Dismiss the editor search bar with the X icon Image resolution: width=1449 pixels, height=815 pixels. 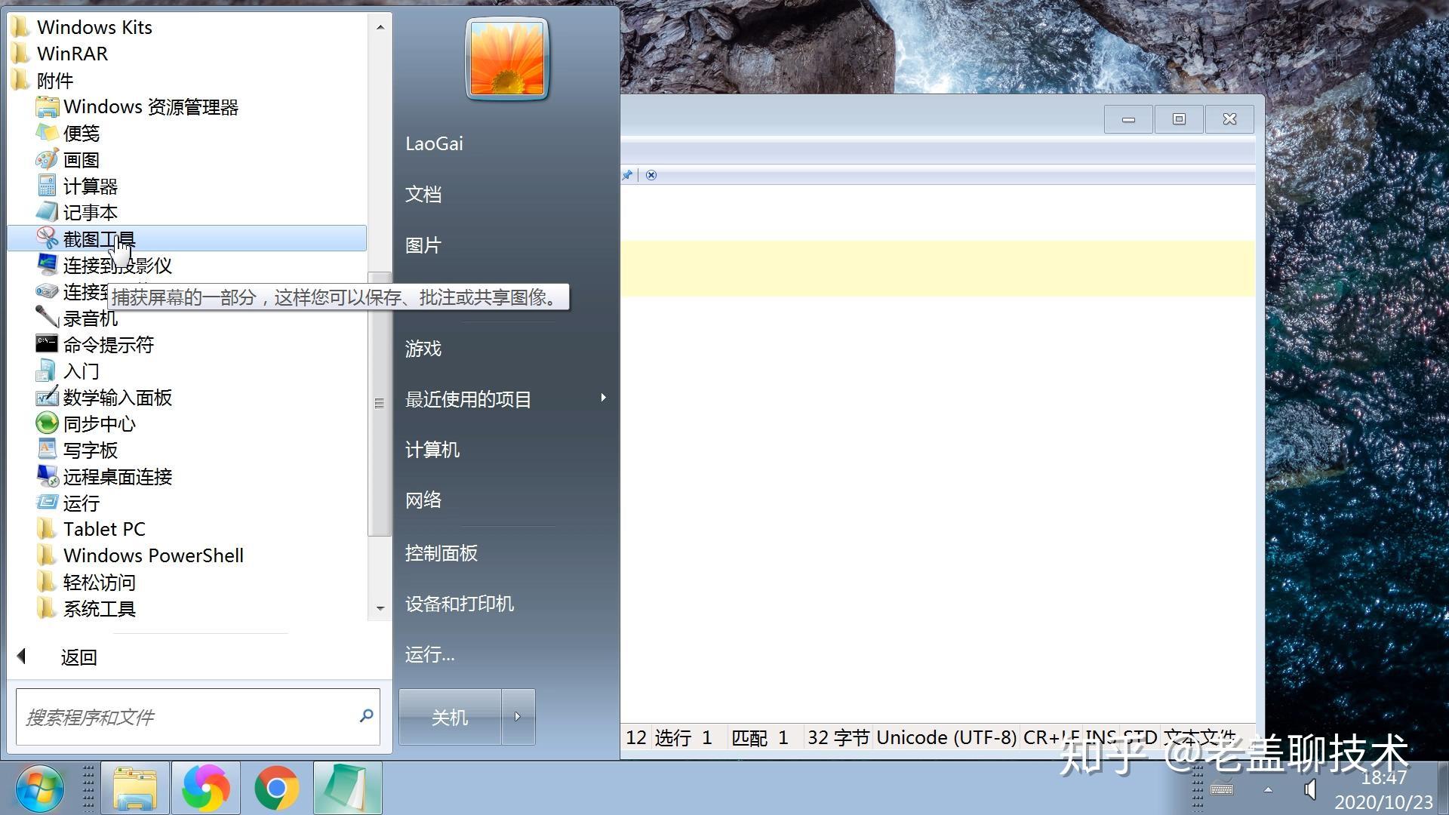[651, 174]
